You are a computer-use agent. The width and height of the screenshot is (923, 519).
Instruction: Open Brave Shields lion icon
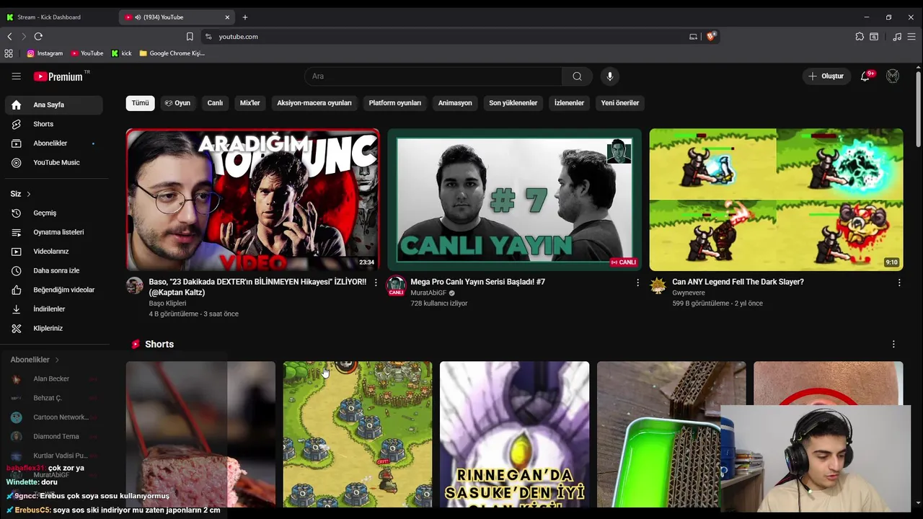tap(711, 36)
